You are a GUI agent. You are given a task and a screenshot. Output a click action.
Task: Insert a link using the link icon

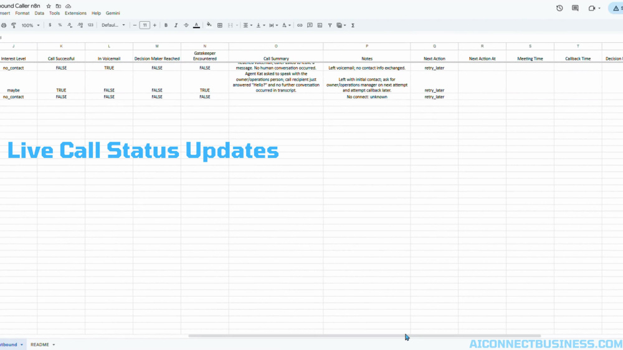point(300,25)
